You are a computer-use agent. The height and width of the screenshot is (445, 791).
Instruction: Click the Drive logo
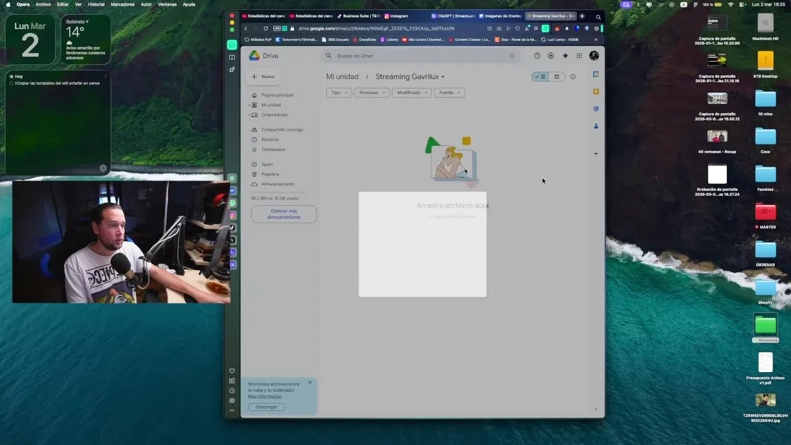tap(264, 56)
